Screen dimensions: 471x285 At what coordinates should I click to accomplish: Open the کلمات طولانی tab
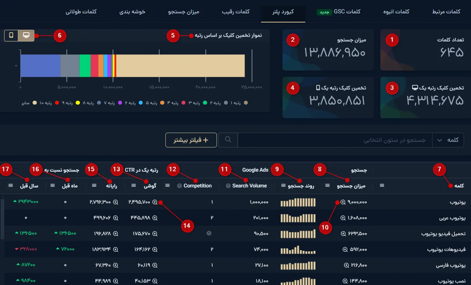click(81, 12)
